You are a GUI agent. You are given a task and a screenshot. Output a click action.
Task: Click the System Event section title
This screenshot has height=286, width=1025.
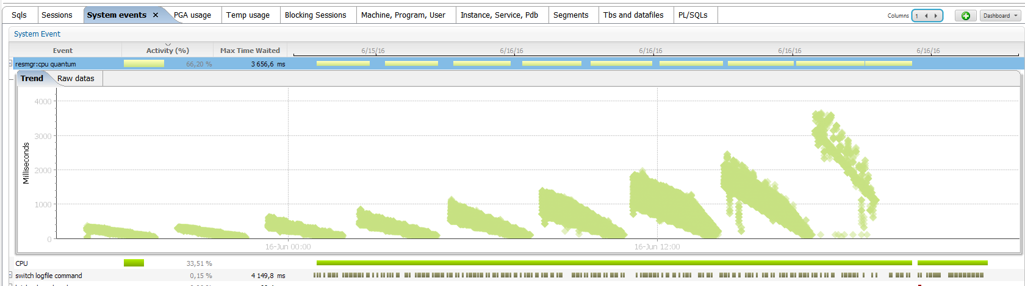pyautogui.click(x=37, y=34)
